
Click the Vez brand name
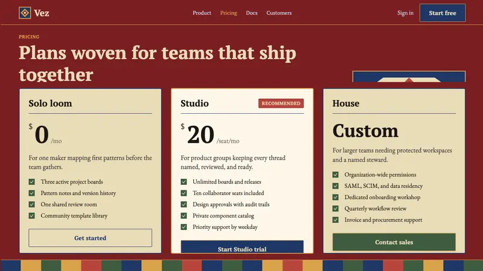(42, 13)
